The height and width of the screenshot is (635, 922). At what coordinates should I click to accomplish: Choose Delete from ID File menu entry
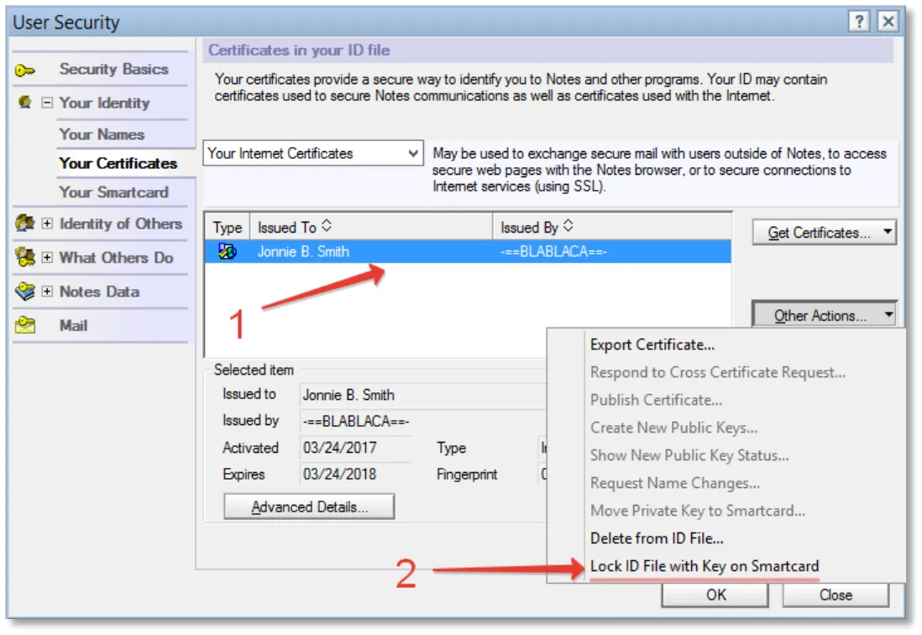click(657, 538)
